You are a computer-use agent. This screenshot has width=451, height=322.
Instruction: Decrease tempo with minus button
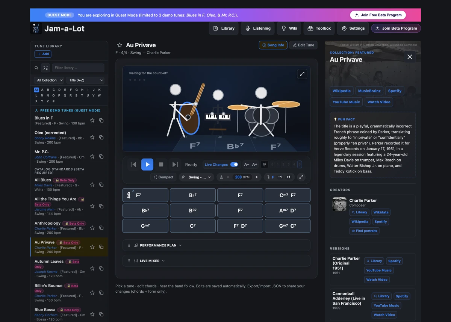[x=228, y=177]
